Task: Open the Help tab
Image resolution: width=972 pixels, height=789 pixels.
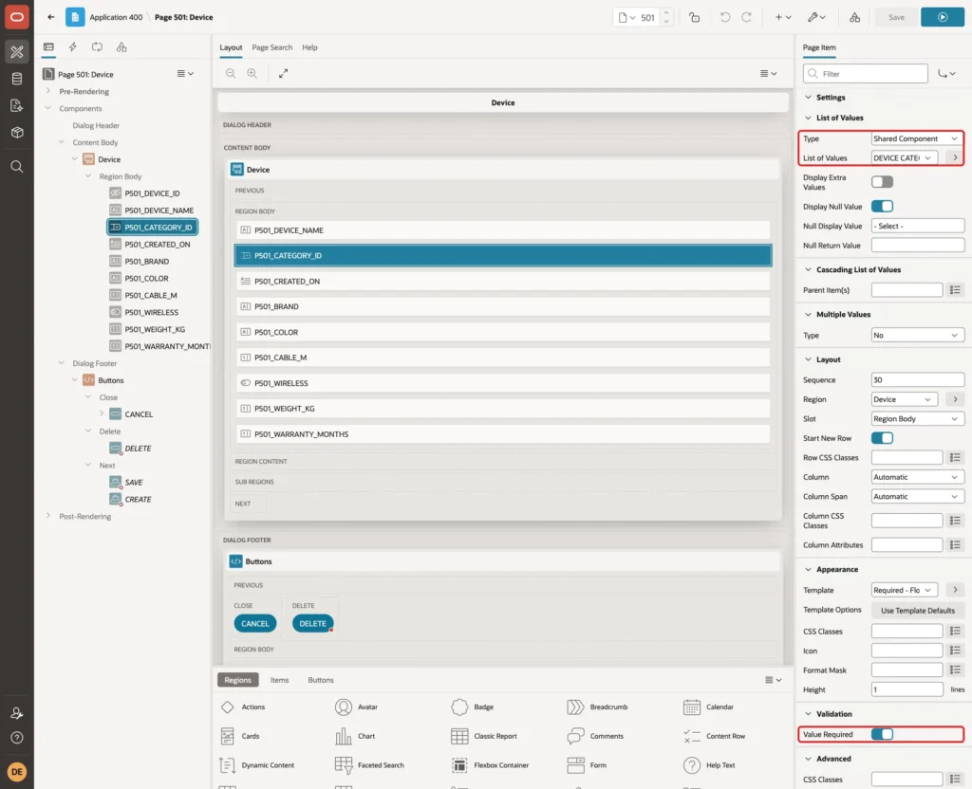Action: [309, 47]
